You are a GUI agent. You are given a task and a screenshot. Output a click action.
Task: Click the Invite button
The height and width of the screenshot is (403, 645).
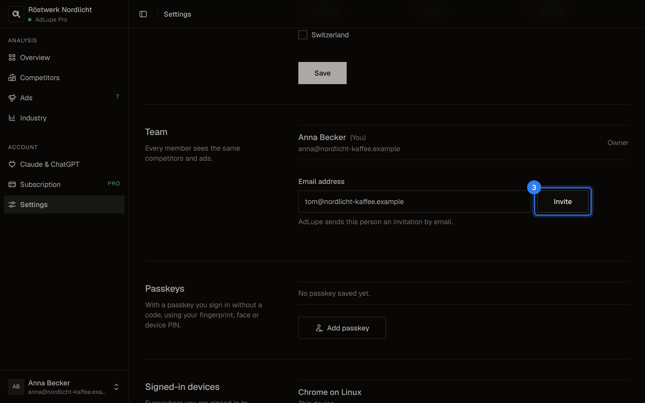click(563, 201)
